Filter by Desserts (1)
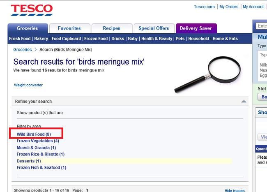 (29, 161)
